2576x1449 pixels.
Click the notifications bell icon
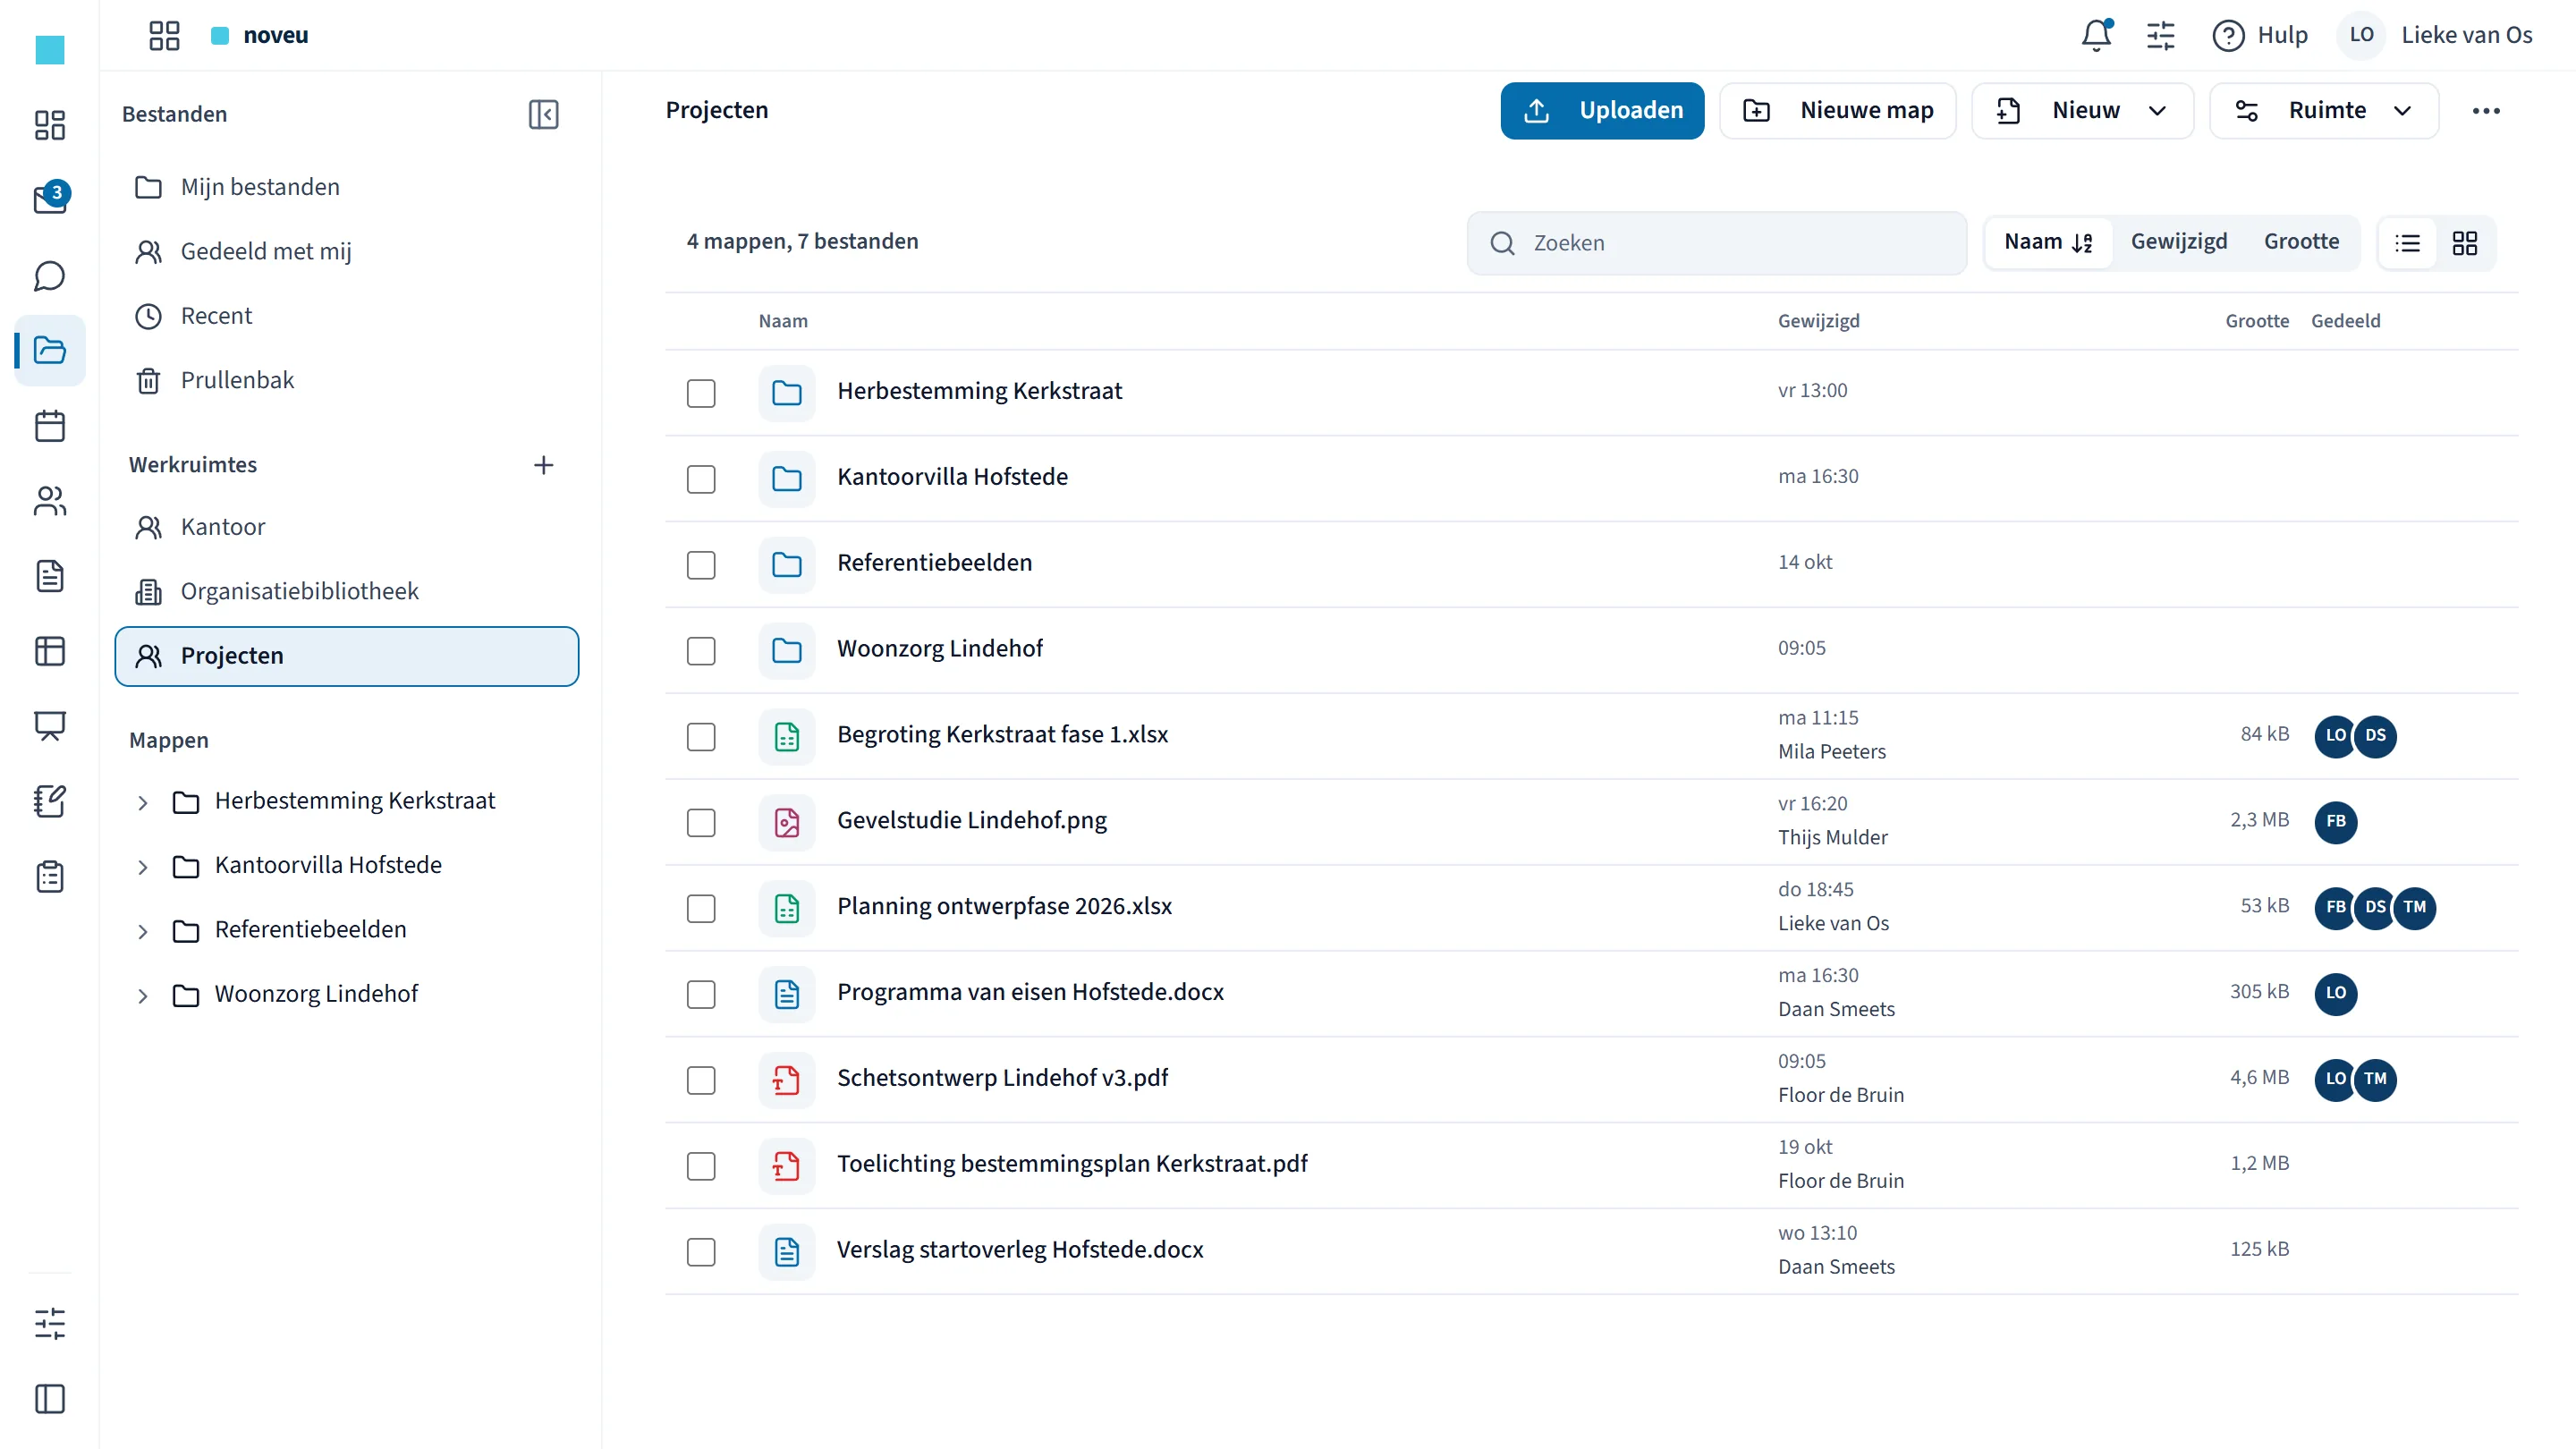click(x=2096, y=35)
